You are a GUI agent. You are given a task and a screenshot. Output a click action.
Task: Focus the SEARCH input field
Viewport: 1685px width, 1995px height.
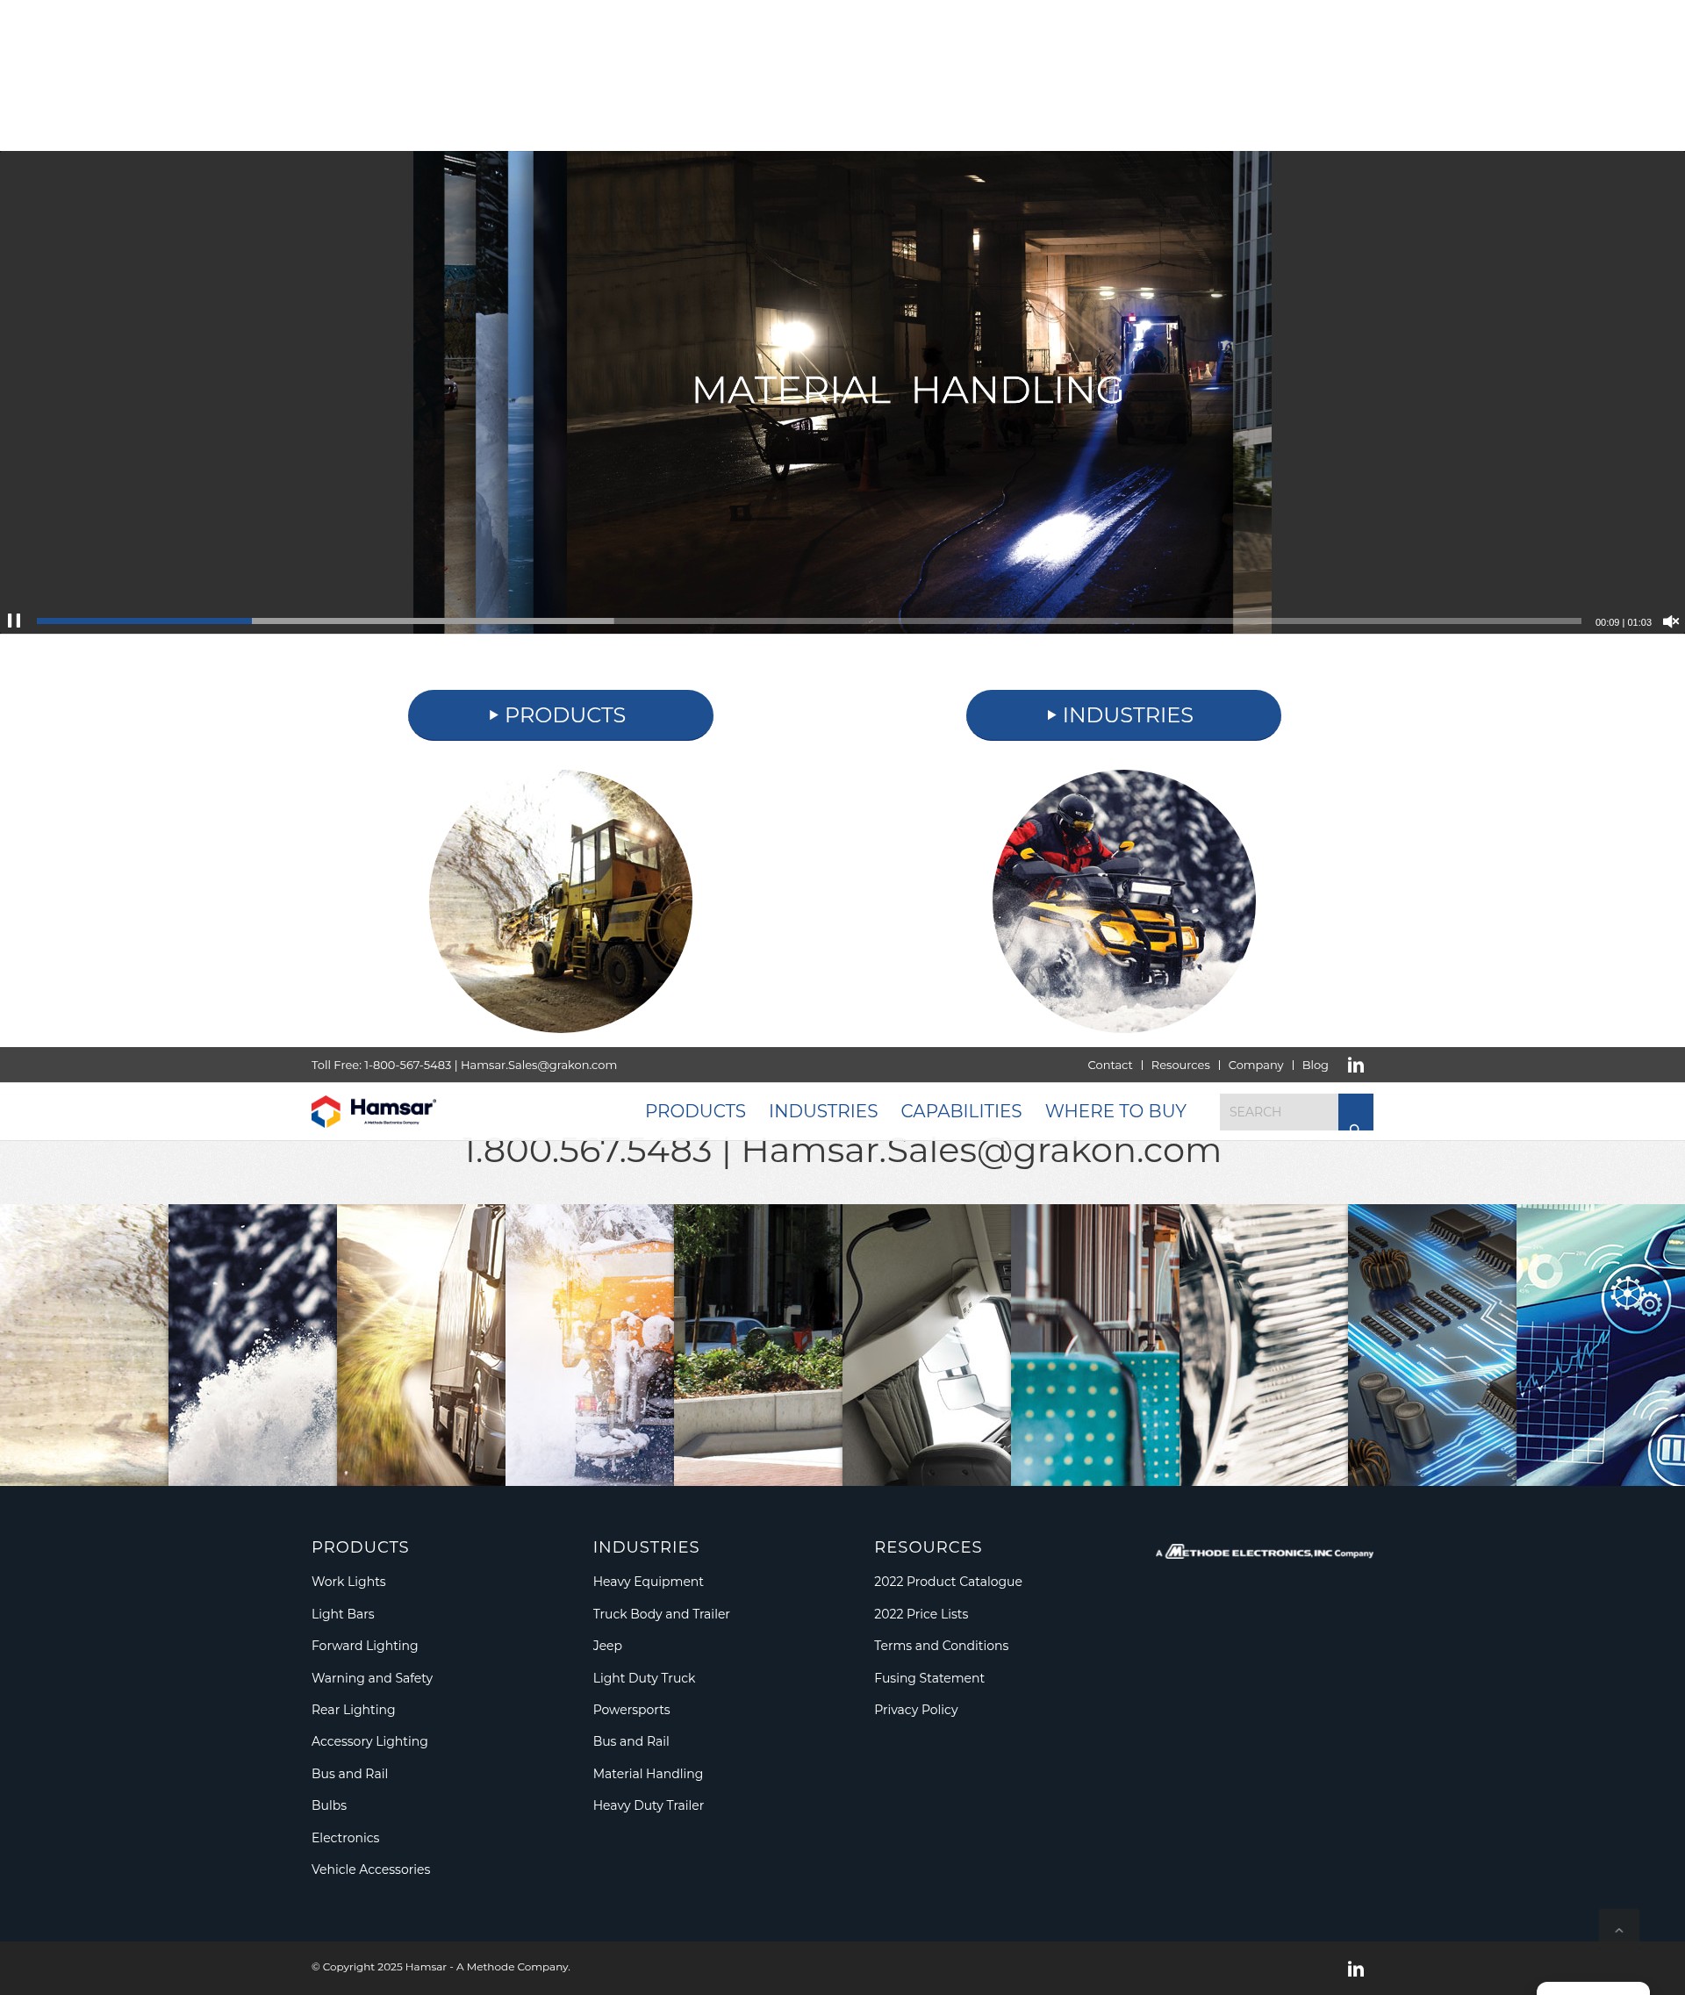tap(1279, 1112)
